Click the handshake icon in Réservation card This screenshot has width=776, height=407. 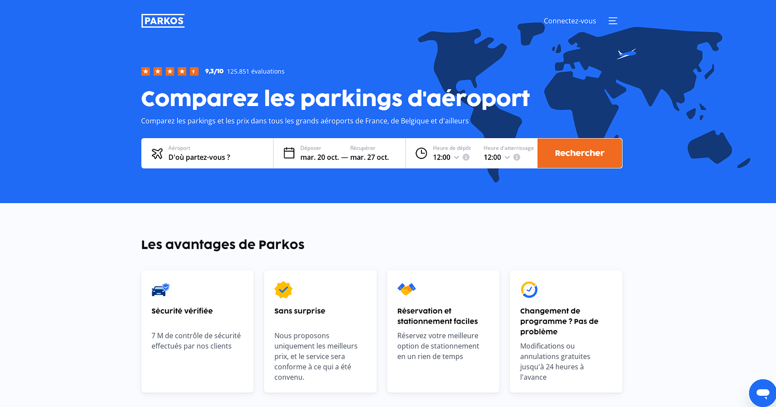coord(406,289)
